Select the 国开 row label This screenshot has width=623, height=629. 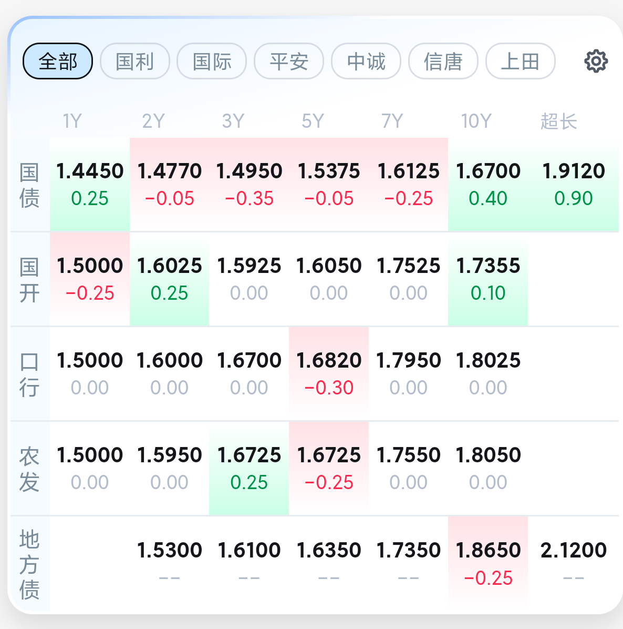coord(29,280)
